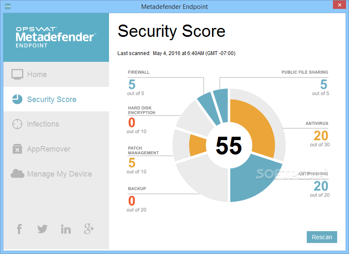349x254 pixels.
Task: Click the center score number 55
Action: pyautogui.click(x=229, y=146)
